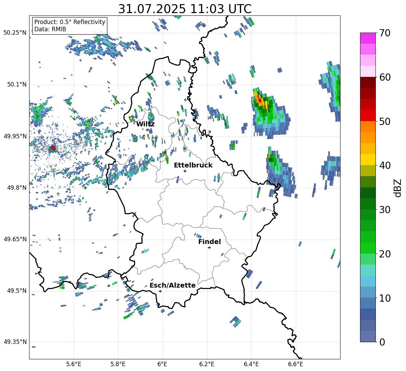Click the Findel city label
The height and width of the screenshot is (371, 406).
pos(210,242)
